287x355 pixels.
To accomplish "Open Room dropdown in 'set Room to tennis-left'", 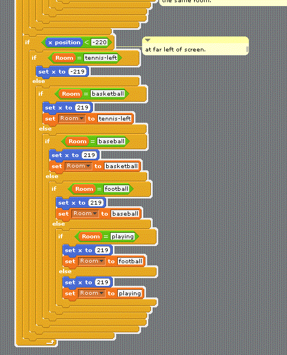I will click(x=71, y=118).
